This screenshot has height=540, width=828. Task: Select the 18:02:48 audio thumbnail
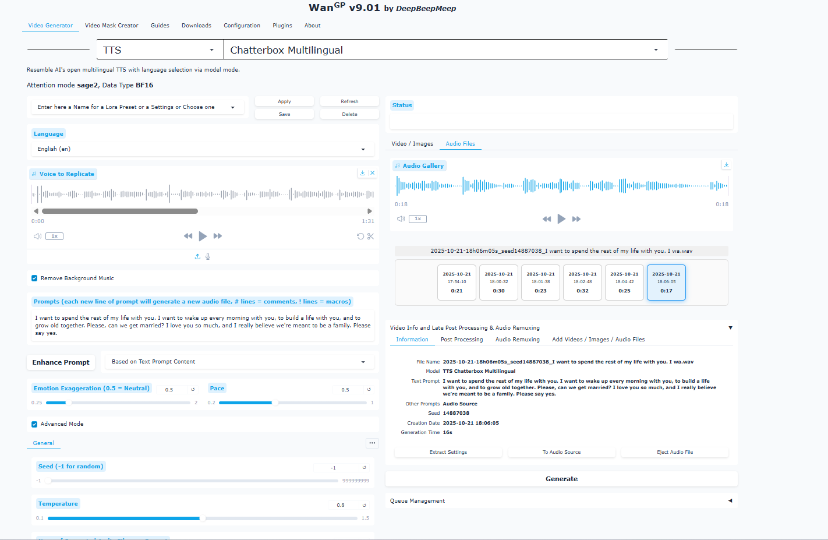coord(583,283)
